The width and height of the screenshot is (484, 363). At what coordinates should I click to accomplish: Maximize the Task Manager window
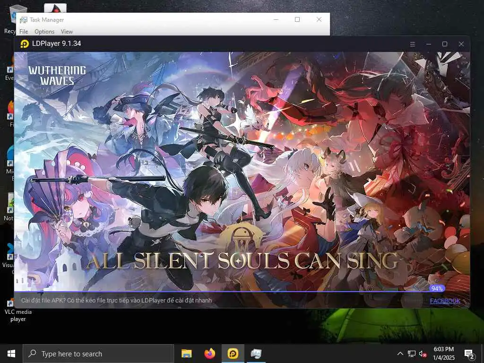[x=297, y=19]
